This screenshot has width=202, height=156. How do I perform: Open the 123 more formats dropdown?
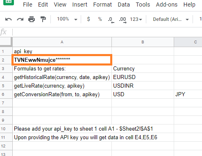136,19
